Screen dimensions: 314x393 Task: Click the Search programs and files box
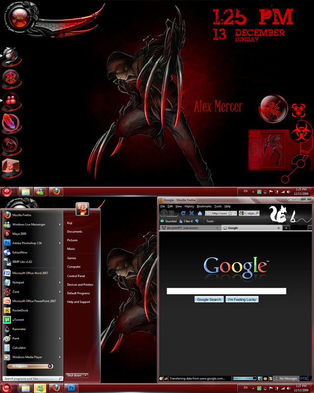(x=32, y=379)
